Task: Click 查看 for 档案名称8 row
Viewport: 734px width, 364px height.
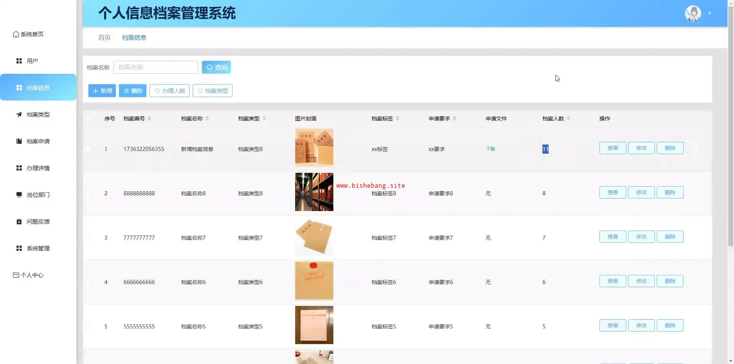Action: coord(613,192)
